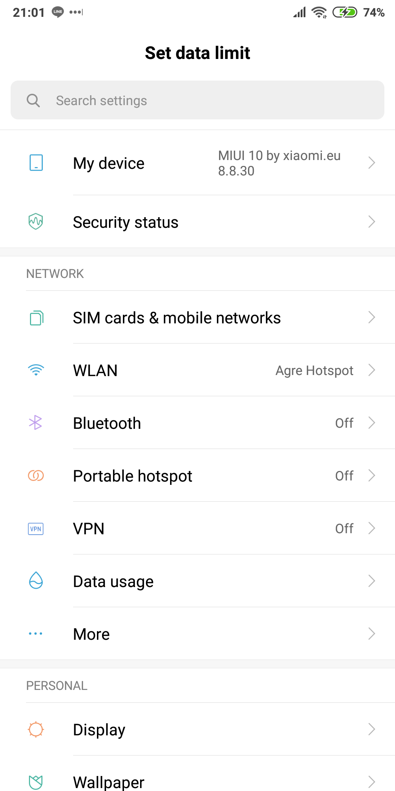Tap the Portable hotspot rings icon
395x791 pixels.
(x=36, y=475)
